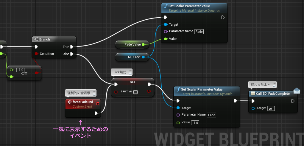The height and width of the screenshot is (146, 304).
Task: Click the function icon on upper Set Scalar node title
Action: click(x=165, y=6)
